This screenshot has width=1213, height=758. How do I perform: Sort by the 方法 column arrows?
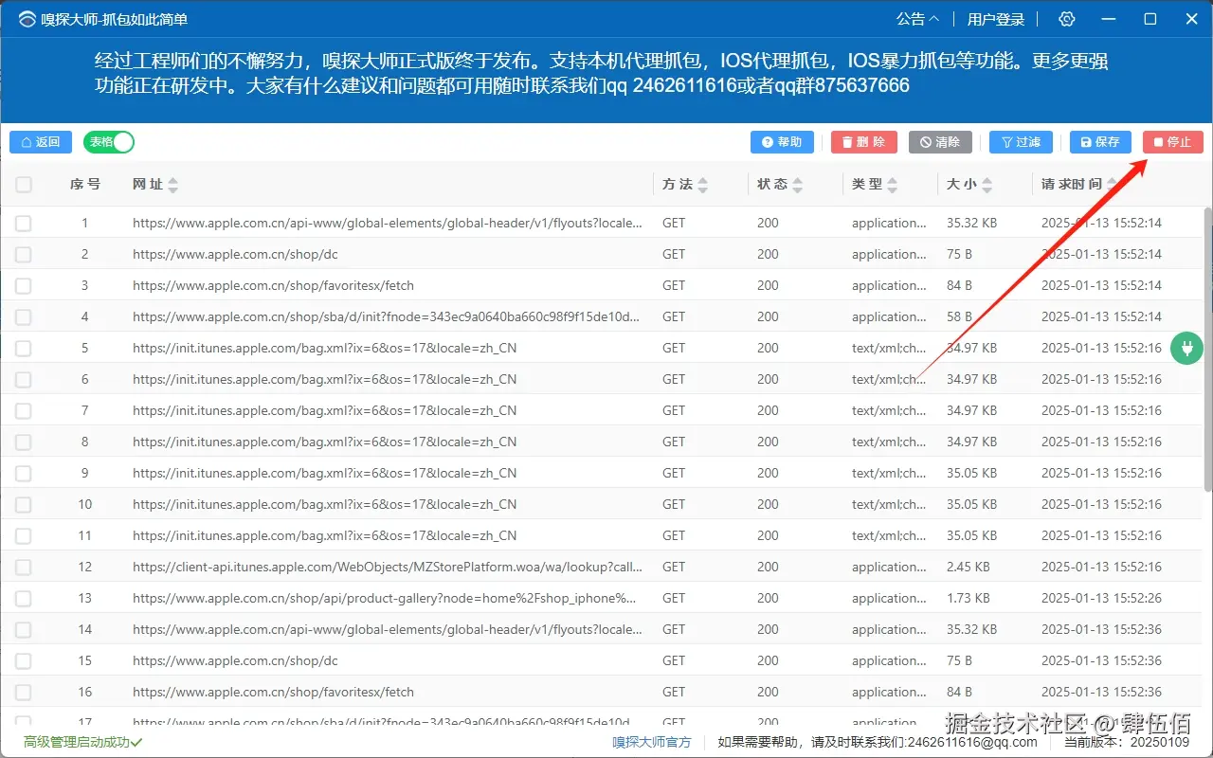(x=702, y=185)
